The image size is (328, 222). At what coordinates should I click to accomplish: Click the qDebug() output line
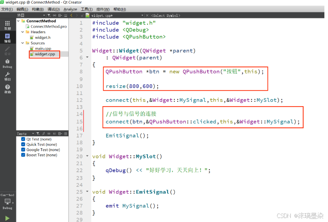click(158, 170)
